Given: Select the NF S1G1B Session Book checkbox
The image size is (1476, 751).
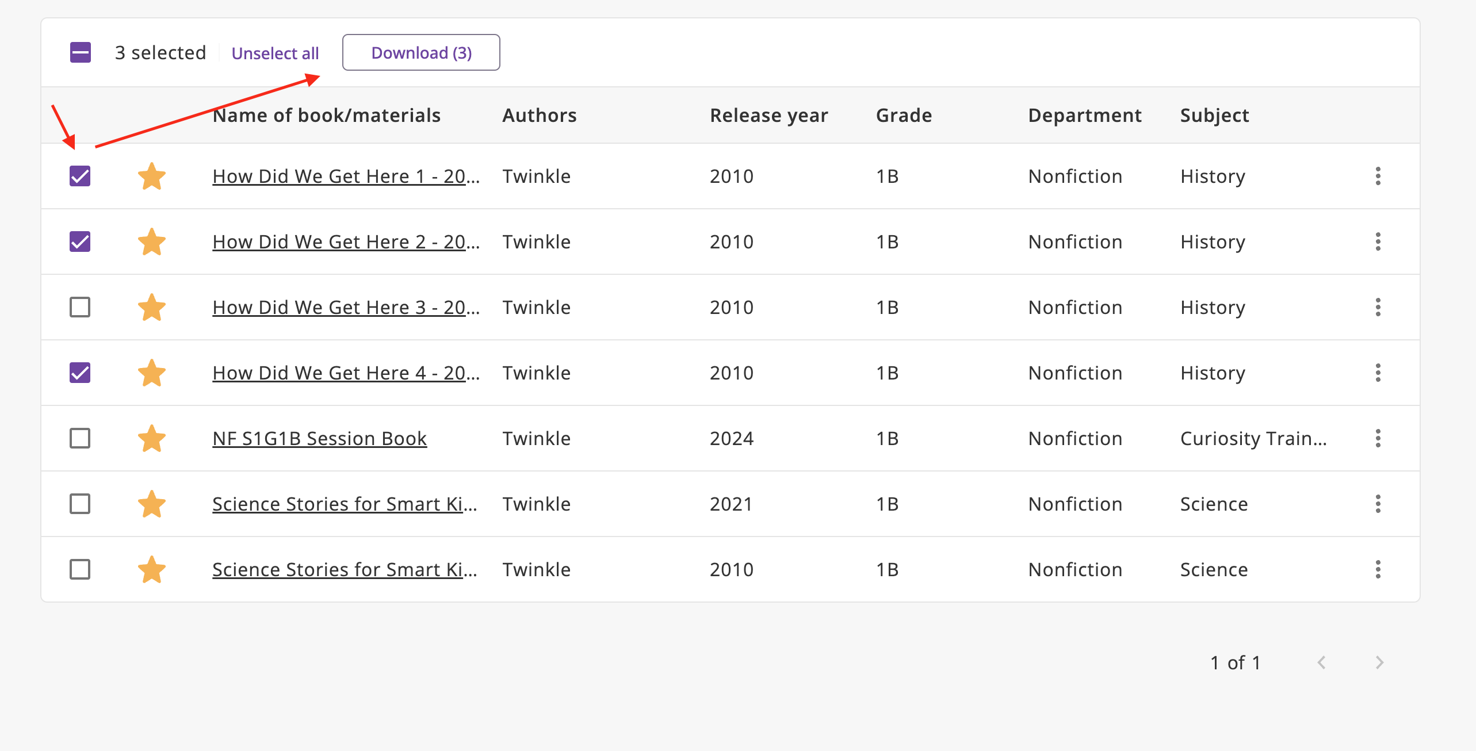Looking at the screenshot, I should [x=80, y=439].
